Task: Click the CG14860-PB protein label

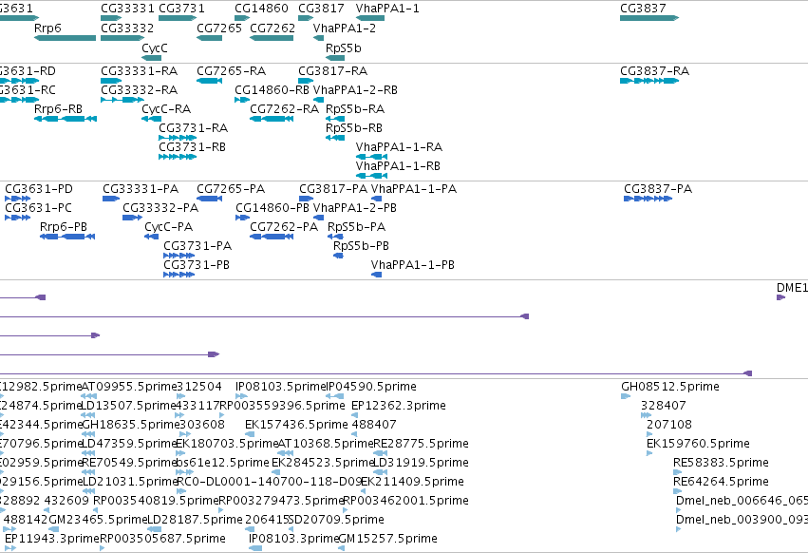Action: pos(272,208)
